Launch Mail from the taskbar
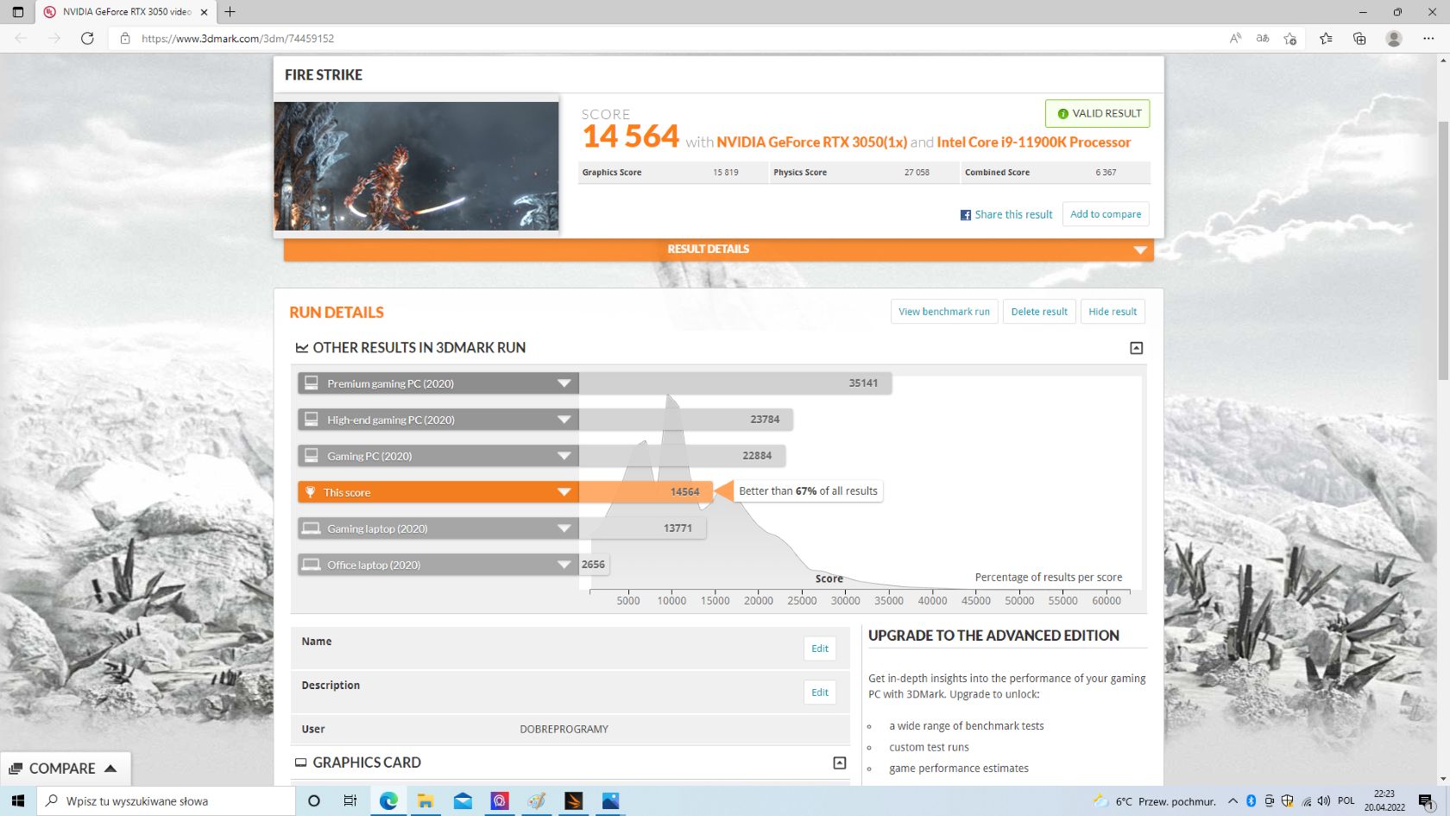This screenshot has width=1450, height=816. click(463, 800)
